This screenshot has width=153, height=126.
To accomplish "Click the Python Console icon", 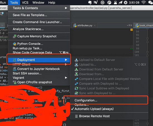I will pyautogui.click(x=15, y=44).
